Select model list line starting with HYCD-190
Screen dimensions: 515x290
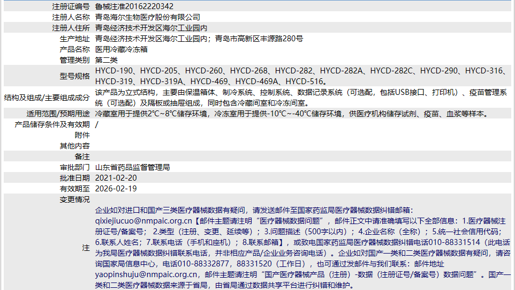tap(302, 71)
